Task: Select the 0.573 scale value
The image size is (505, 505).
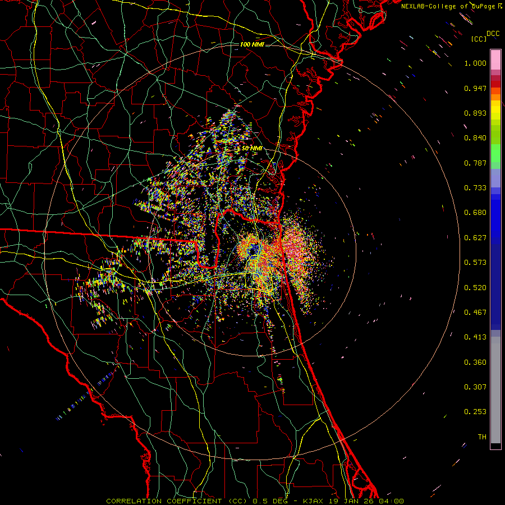Action: point(475,263)
